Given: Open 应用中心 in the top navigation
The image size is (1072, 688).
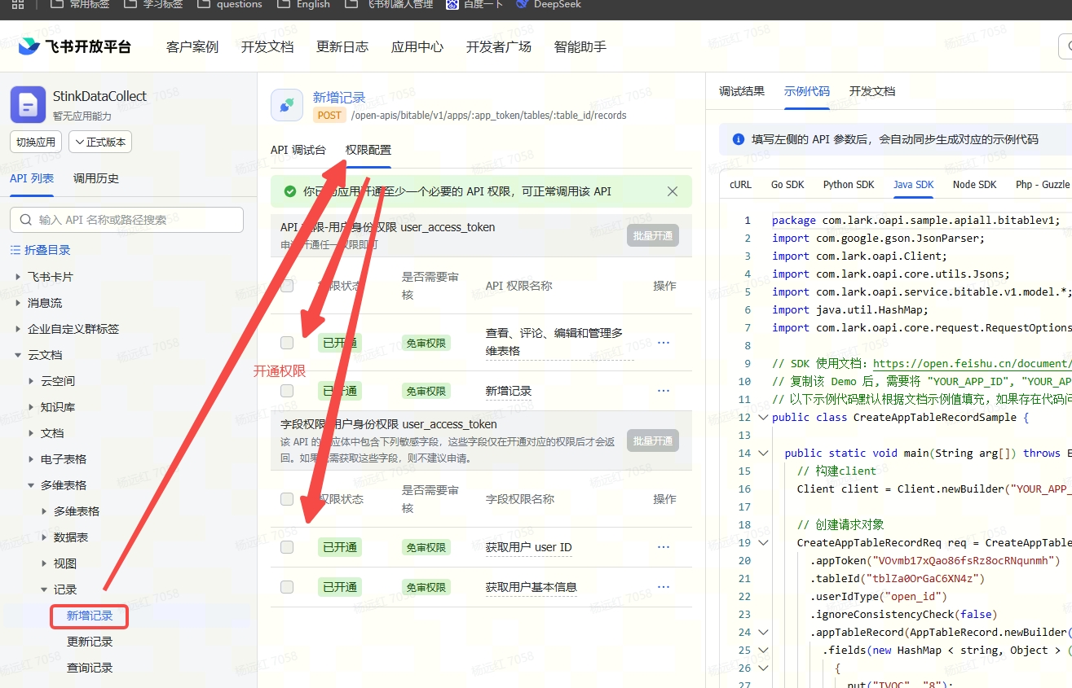Looking at the screenshot, I should pos(417,46).
